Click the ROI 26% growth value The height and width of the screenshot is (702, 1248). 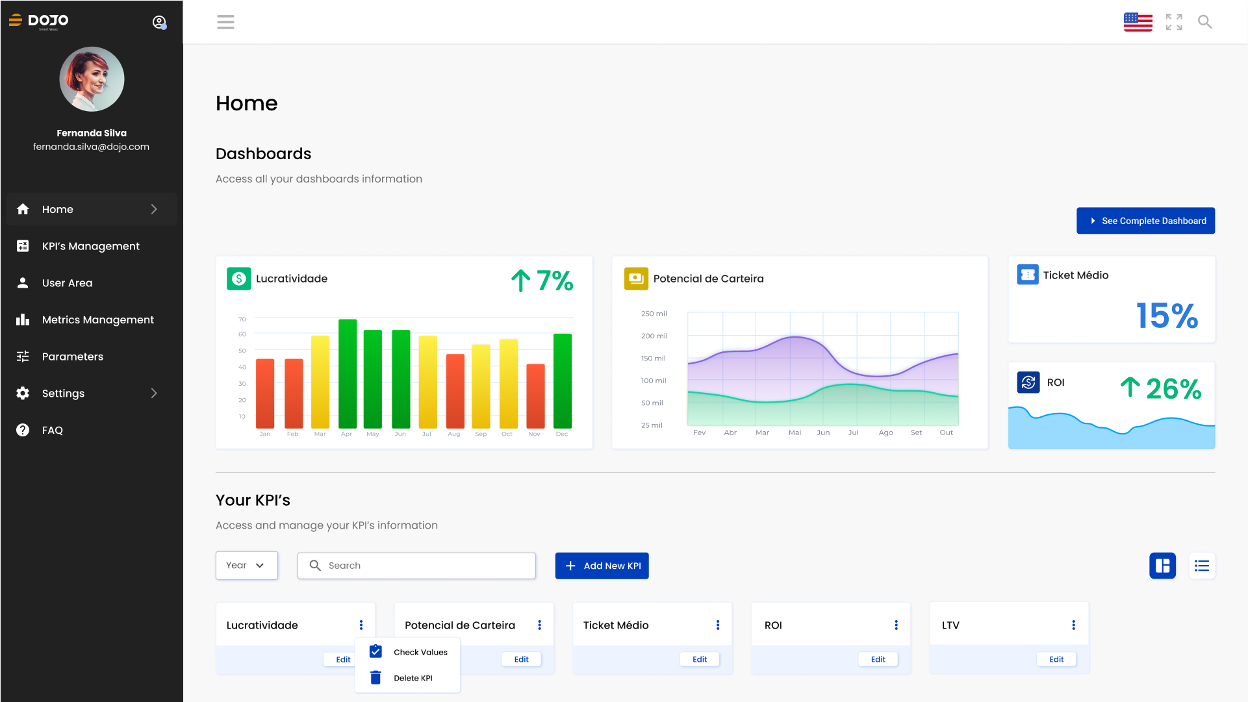tap(1161, 388)
